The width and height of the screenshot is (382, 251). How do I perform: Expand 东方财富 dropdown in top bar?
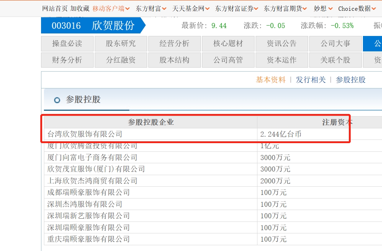(151, 9)
